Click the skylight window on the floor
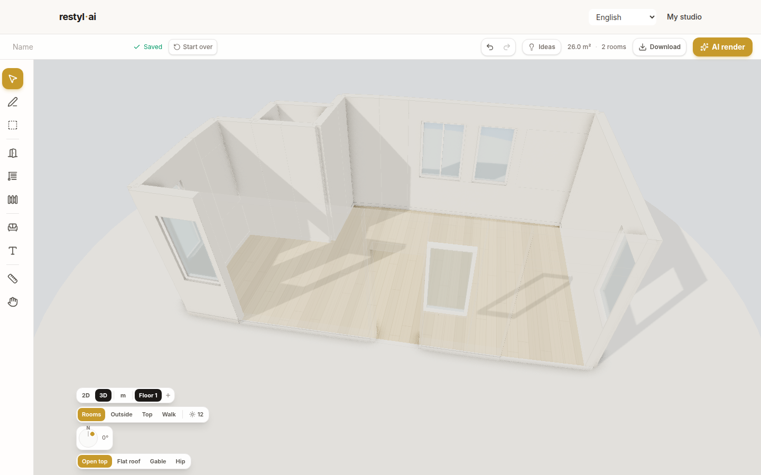Viewport: 761px width, 475px height. click(450, 278)
